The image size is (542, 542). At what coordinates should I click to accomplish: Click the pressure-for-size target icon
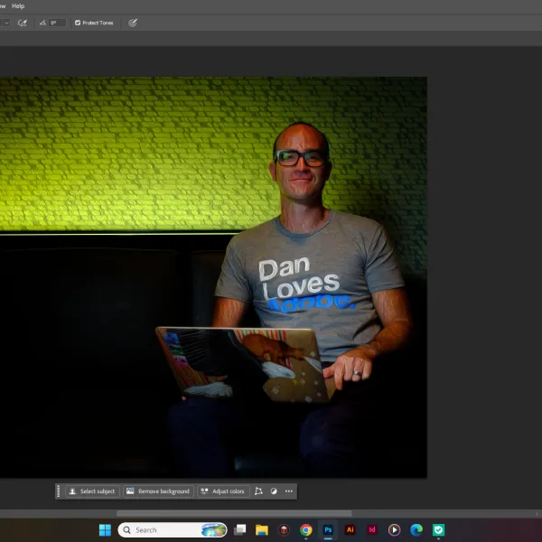point(133,23)
